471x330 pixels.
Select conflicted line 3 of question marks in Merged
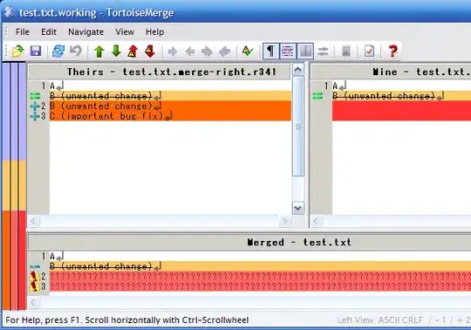point(260,286)
